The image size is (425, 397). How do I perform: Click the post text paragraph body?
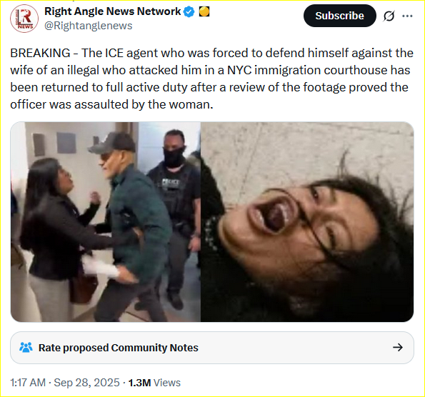(212, 79)
